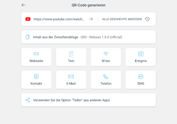Image resolution: width=177 pixels, height=124 pixels.
Task: Click the clipboard copy icon
Action: pos(28,37)
